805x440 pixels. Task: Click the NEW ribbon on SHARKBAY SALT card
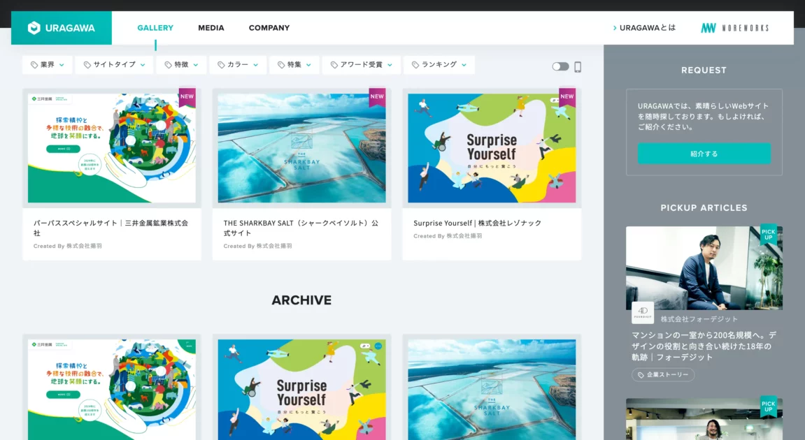tap(377, 97)
